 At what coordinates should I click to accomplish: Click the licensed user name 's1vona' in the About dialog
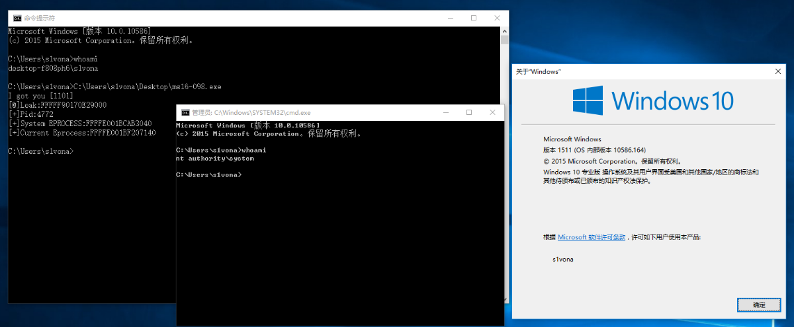pyautogui.click(x=563, y=260)
